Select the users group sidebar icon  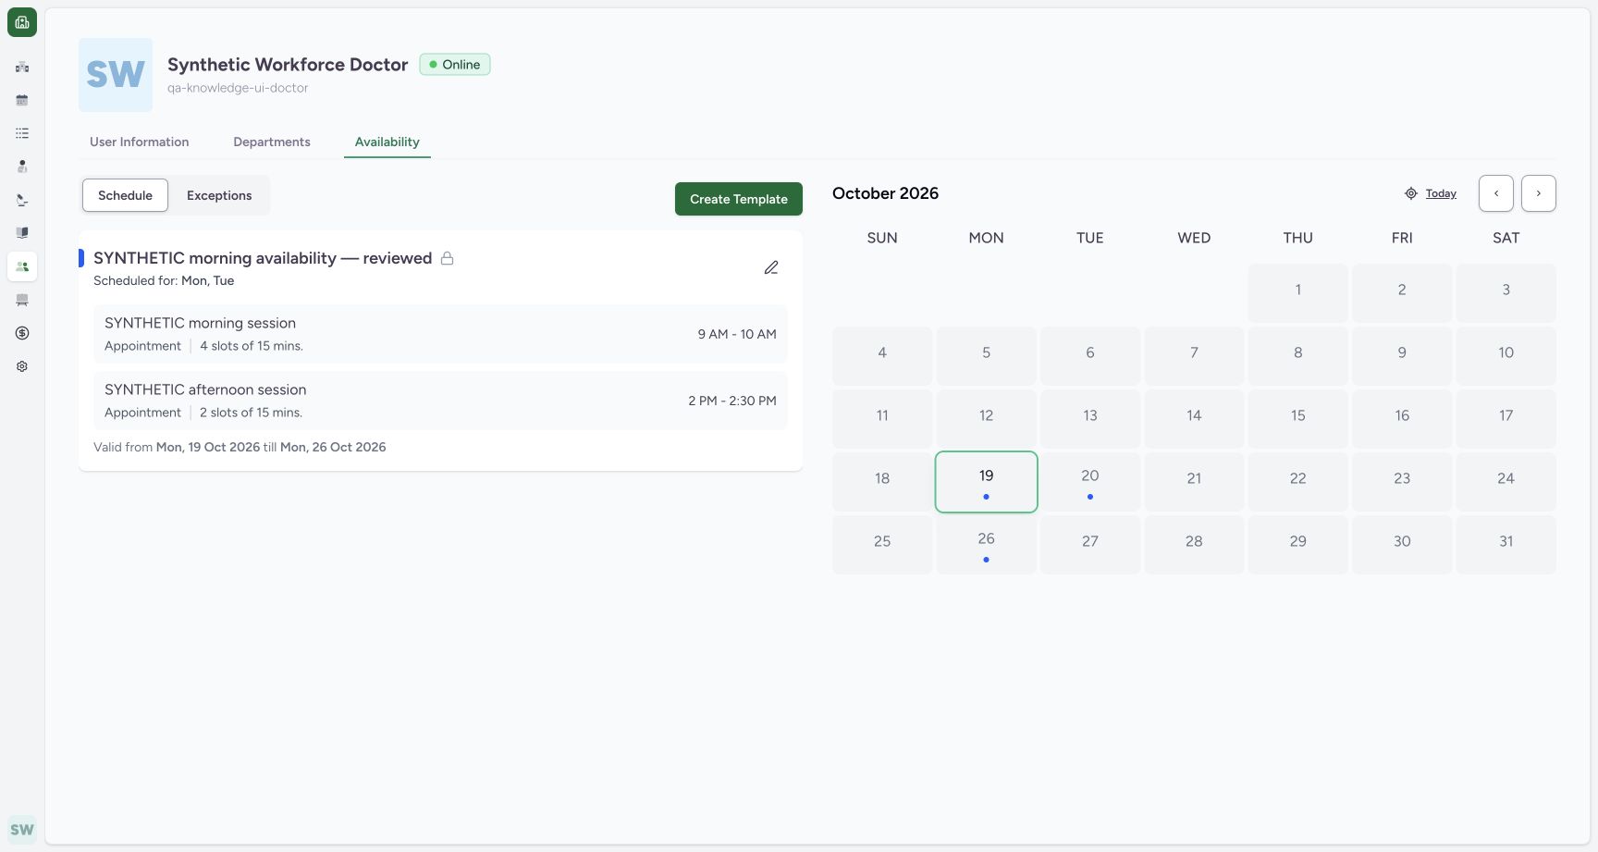tap(22, 266)
